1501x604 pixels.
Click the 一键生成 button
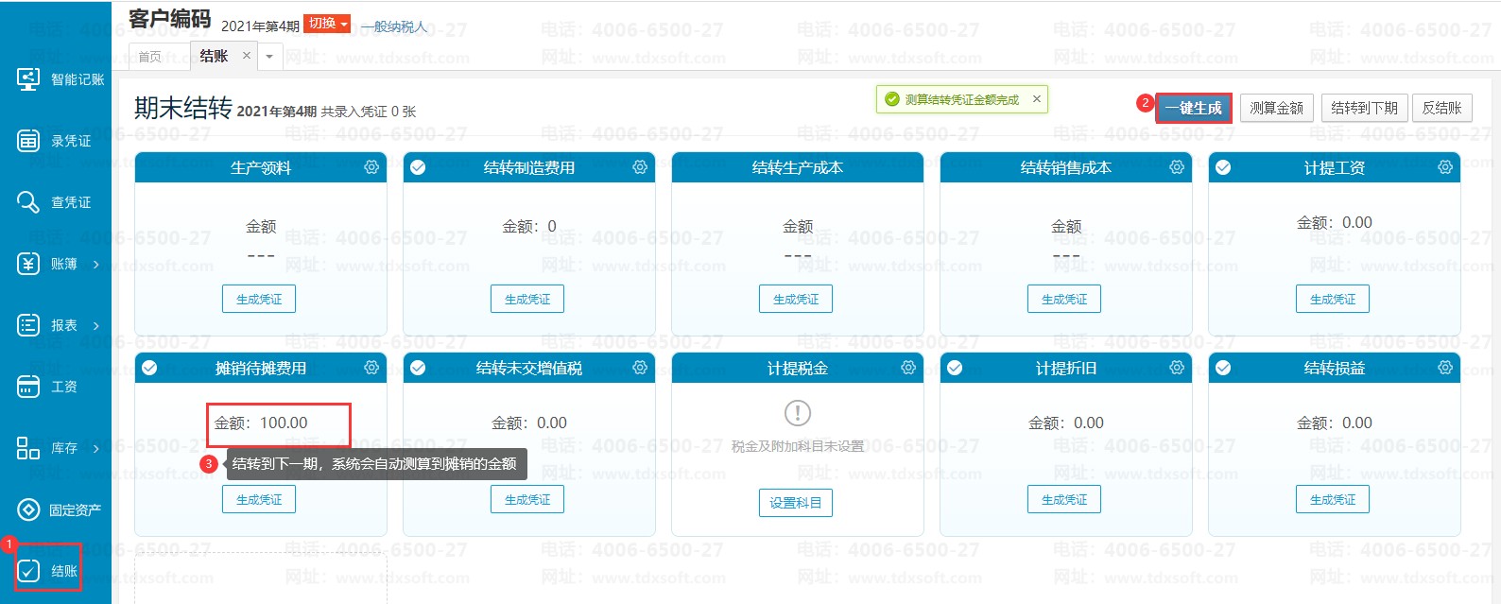(1193, 108)
